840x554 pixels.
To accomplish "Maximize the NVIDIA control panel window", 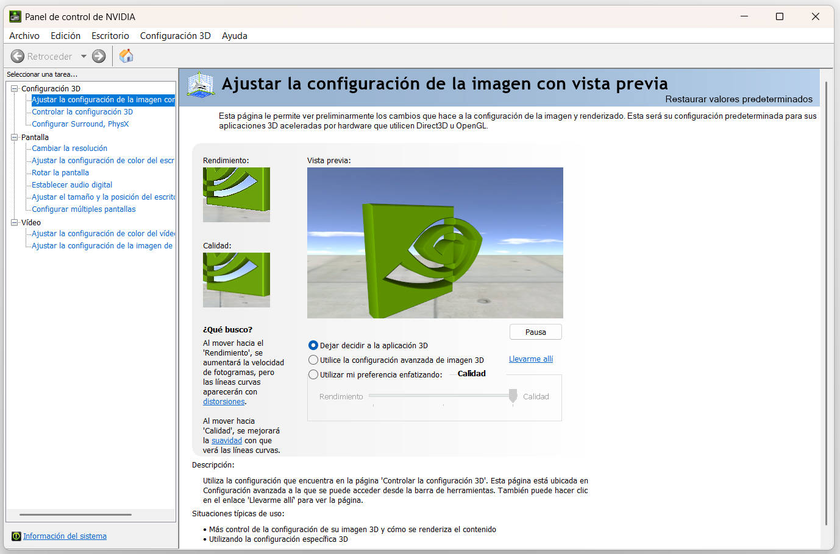I will (780, 16).
